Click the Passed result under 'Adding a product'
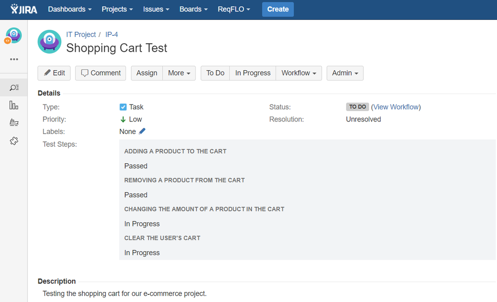This screenshot has width=497, height=302. point(136,166)
